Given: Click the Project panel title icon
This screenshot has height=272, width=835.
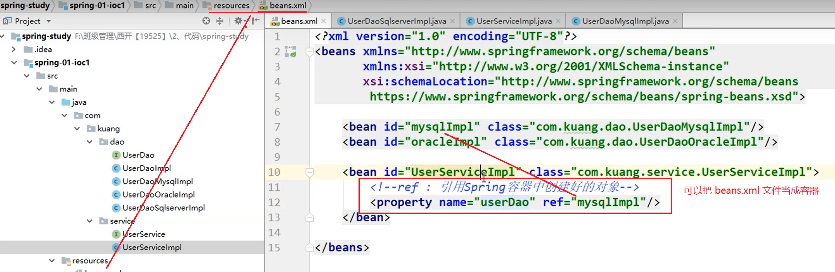Looking at the screenshot, I should coord(7,21).
